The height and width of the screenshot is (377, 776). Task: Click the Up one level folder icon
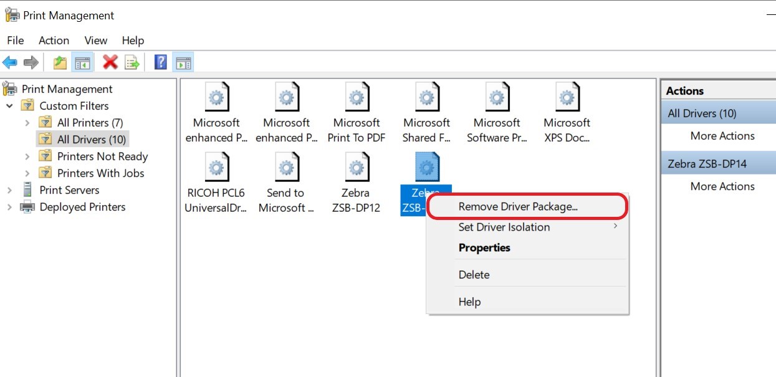[60, 62]
